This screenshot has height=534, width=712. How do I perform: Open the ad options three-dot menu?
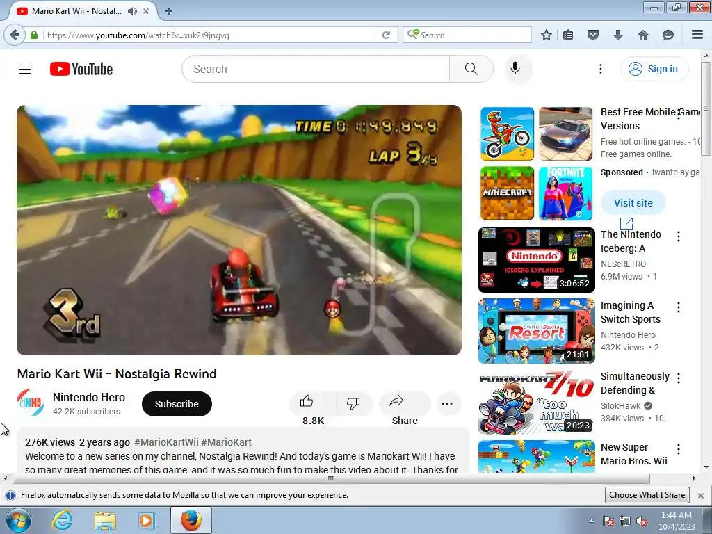pyautogui.click(x=679, y=114)
